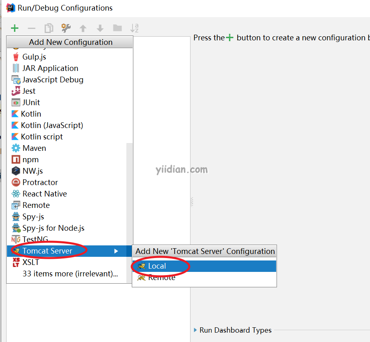Select Kotlin script entry
This screenshot has width=370, height=342.
pos(70,137)
